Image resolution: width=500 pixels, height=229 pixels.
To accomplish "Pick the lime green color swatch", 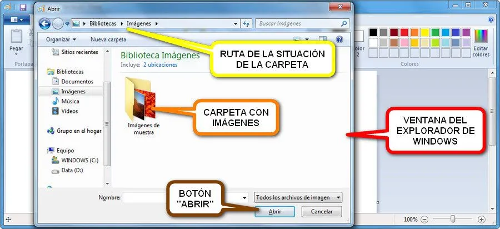I will (435, 42).
